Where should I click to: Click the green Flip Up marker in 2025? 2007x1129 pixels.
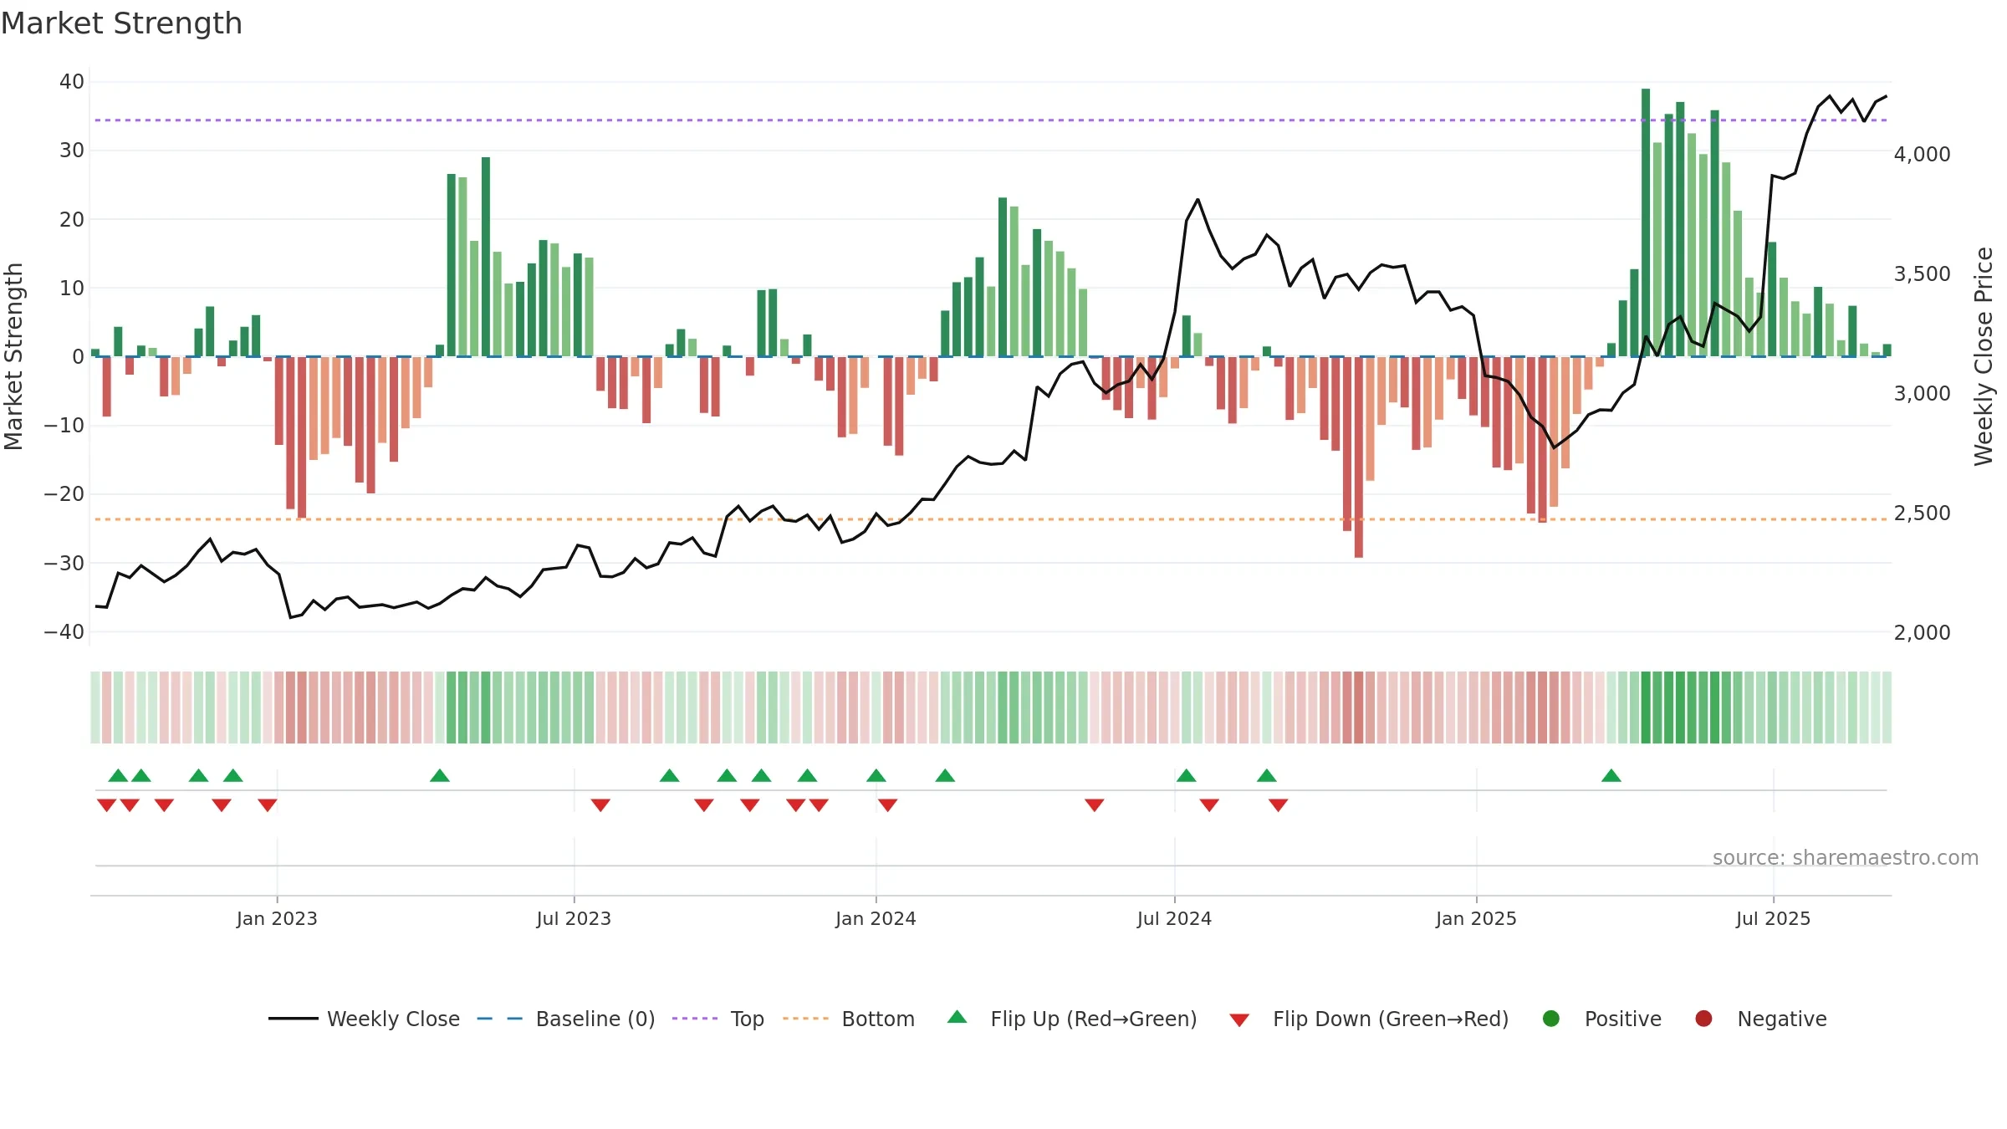point(1611,775)
